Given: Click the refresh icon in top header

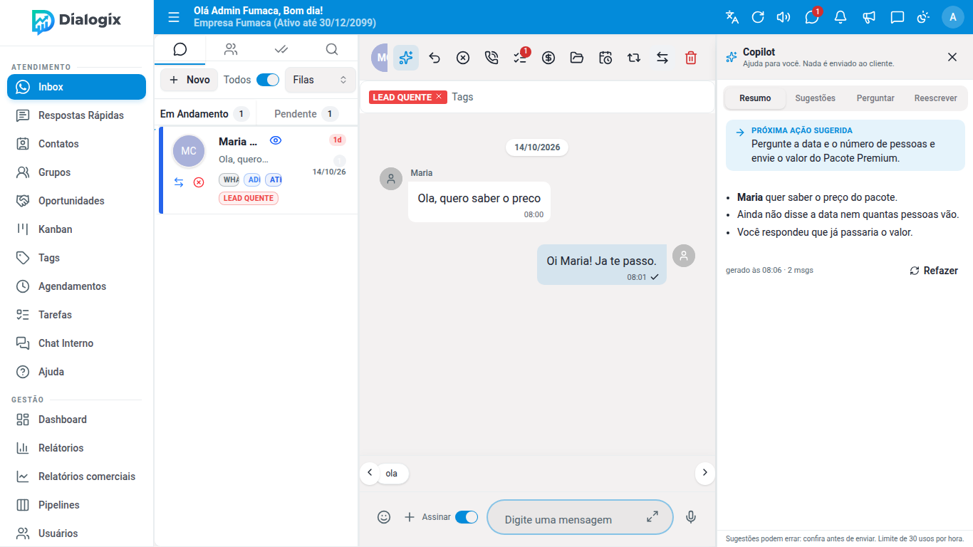Looking at the screenshot, I should (758, 17).
